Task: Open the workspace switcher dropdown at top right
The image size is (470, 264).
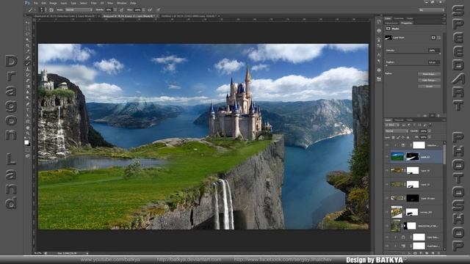Action: (431, 10)
